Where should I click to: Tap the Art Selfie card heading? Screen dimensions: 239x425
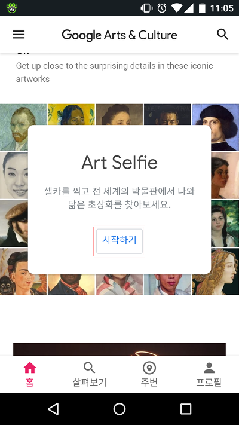tap(119, 163)
